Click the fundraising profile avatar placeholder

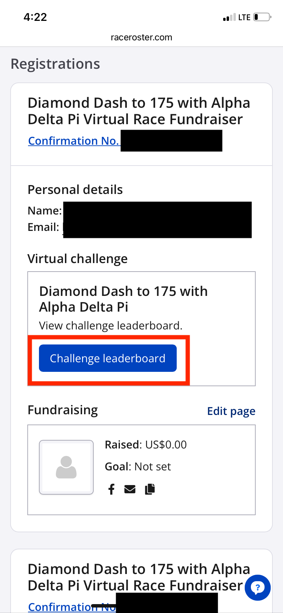[x=66, y=467]
